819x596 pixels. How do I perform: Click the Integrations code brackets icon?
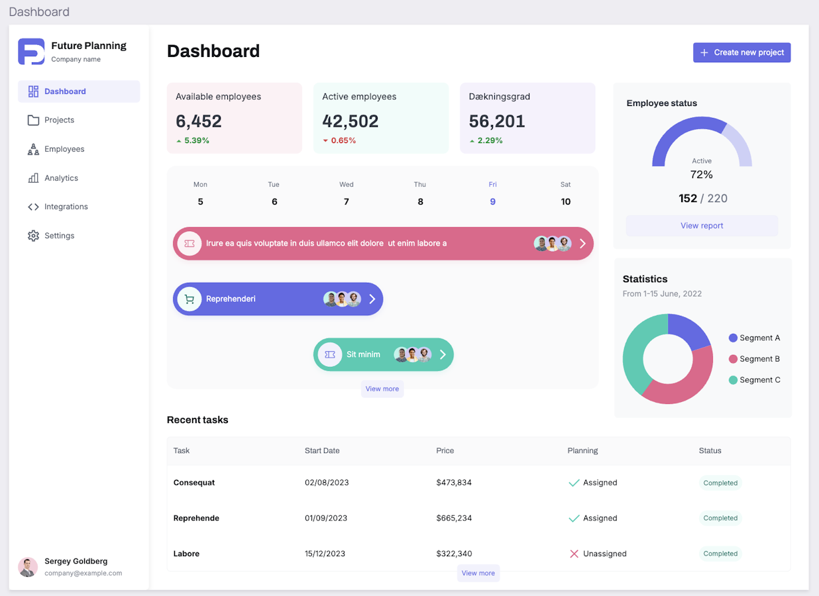pyautogui.click(x=33, y=207)
